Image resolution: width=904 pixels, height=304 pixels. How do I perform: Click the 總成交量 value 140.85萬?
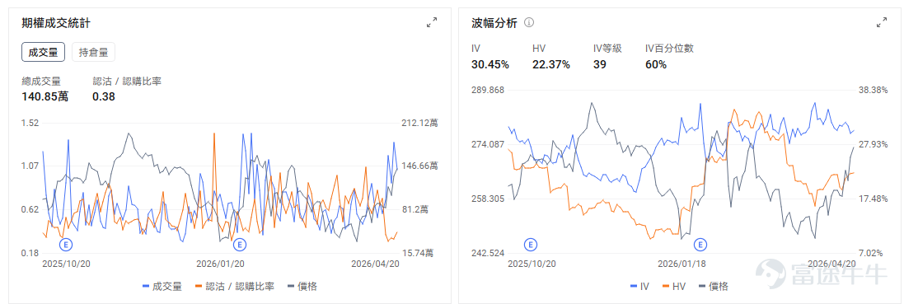pos(45,96)
